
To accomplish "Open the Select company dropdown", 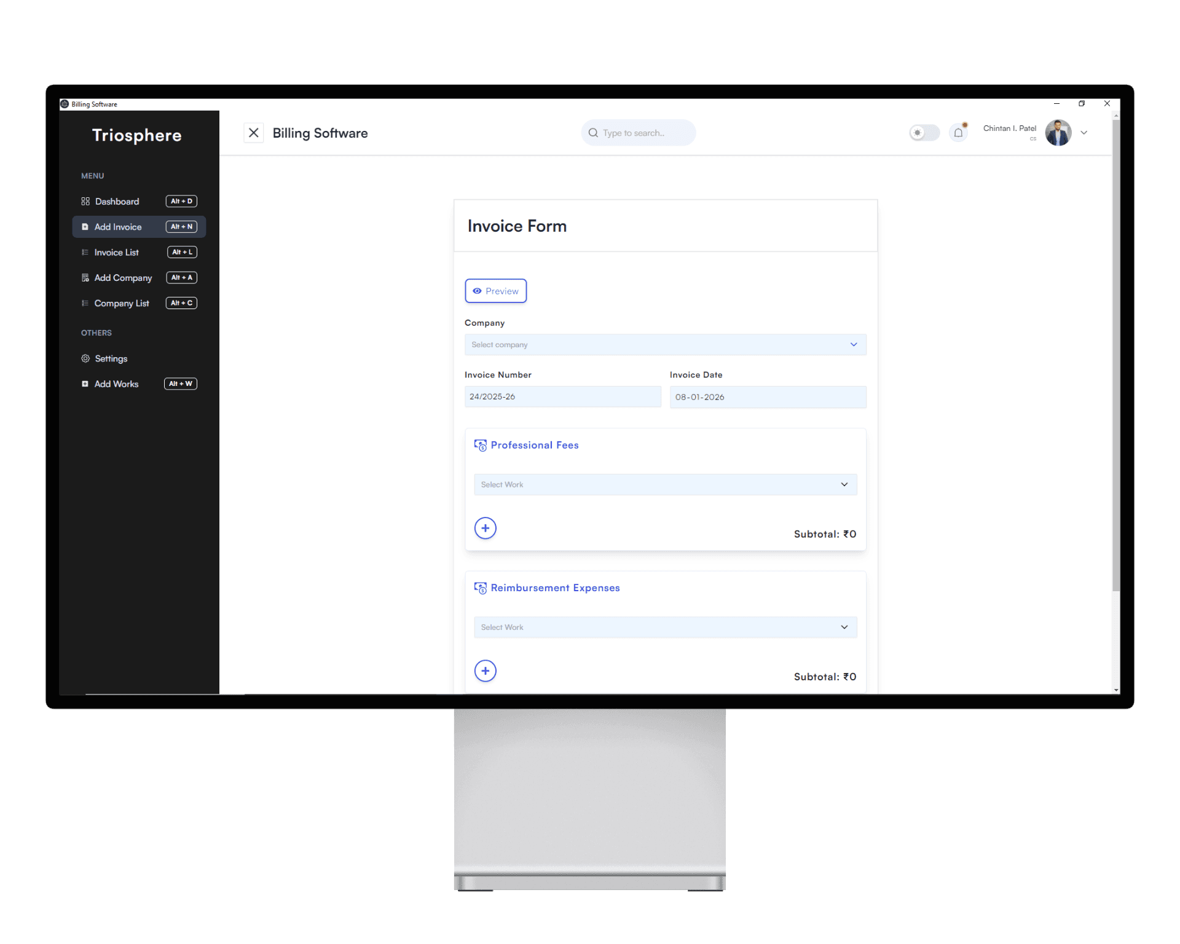I will tap(665, 344).
